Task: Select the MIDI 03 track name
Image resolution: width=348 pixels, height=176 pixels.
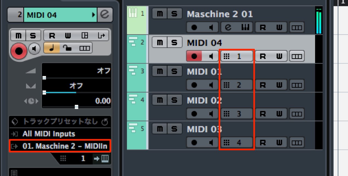Action: click(x=204, y=129)
